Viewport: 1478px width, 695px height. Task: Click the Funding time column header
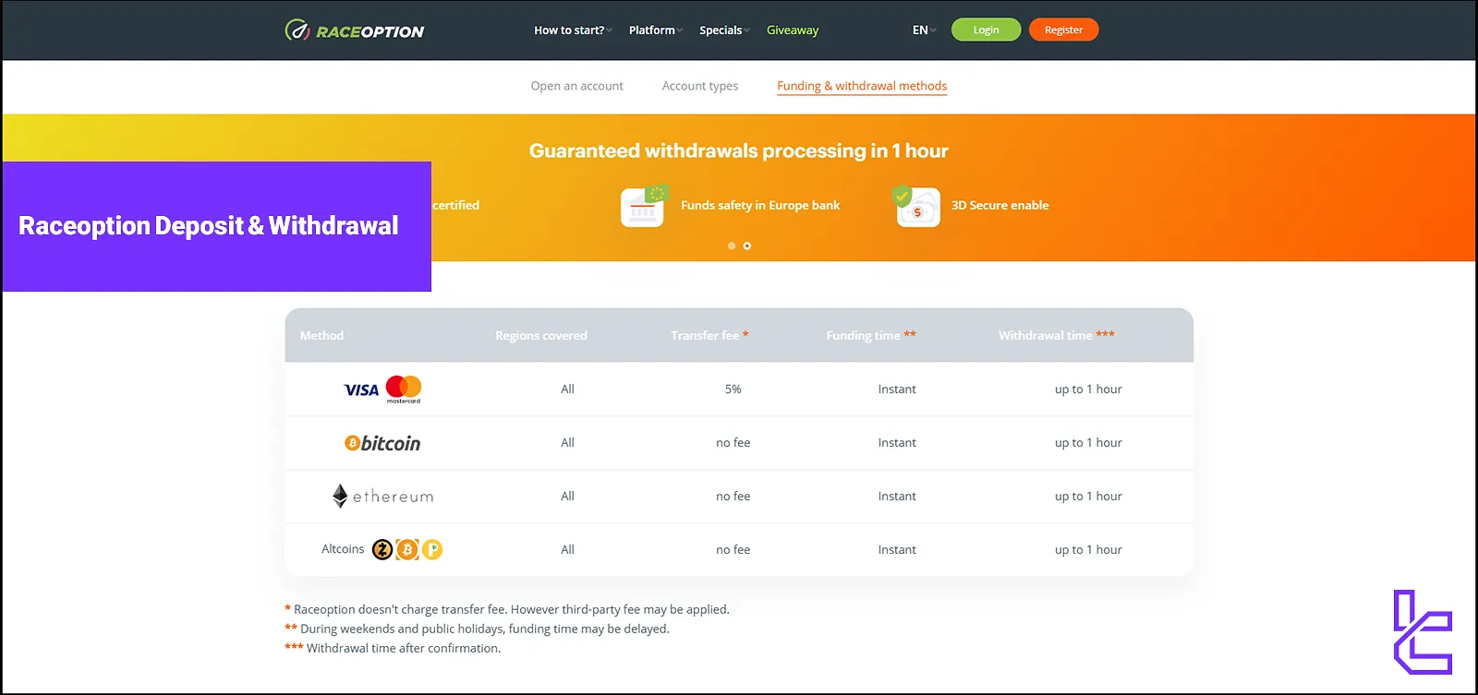[871, 336]
